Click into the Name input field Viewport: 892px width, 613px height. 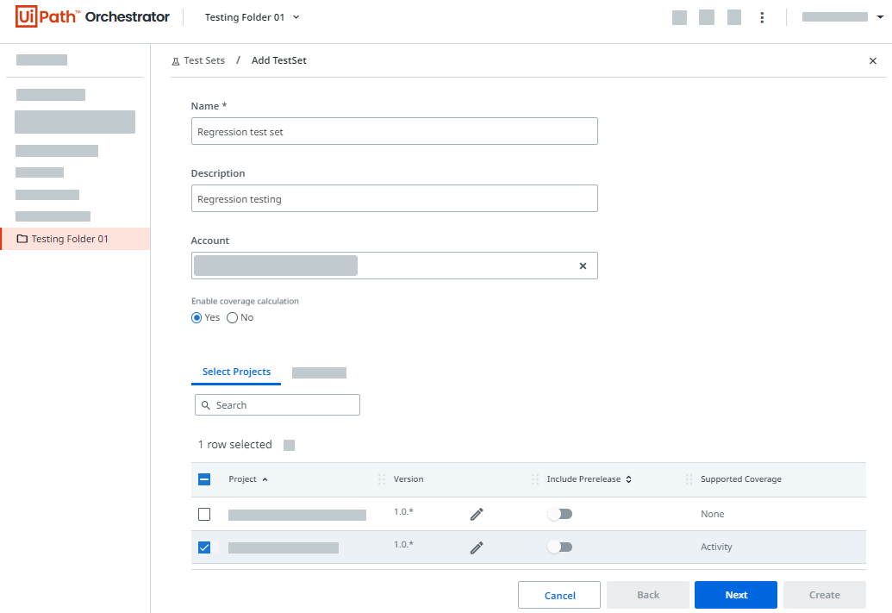tap(394, 132)
